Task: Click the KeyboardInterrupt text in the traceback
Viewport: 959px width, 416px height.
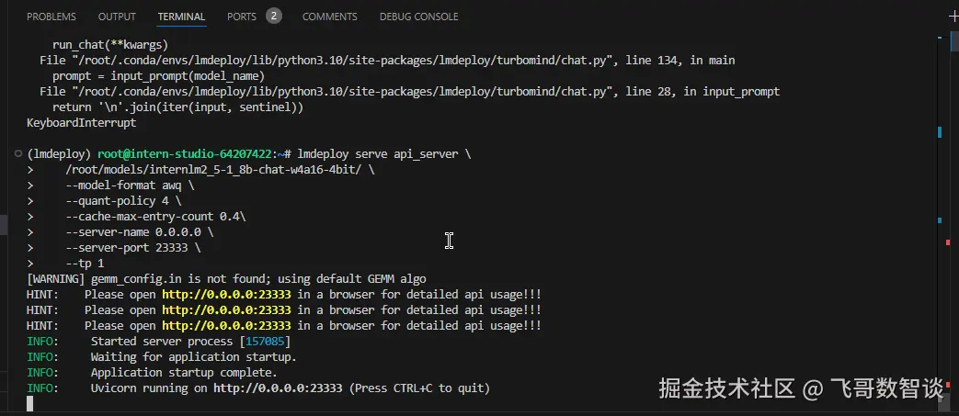Action: (81, 123)
